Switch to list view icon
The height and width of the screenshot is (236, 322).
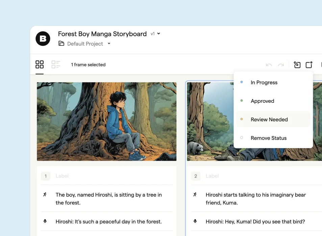[x=56, y=64]
